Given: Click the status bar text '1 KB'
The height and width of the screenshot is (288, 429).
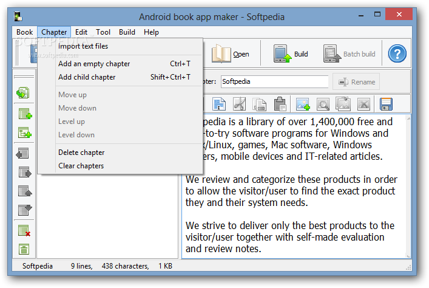Looking at the screenshot, I should [x=165, y=266].
